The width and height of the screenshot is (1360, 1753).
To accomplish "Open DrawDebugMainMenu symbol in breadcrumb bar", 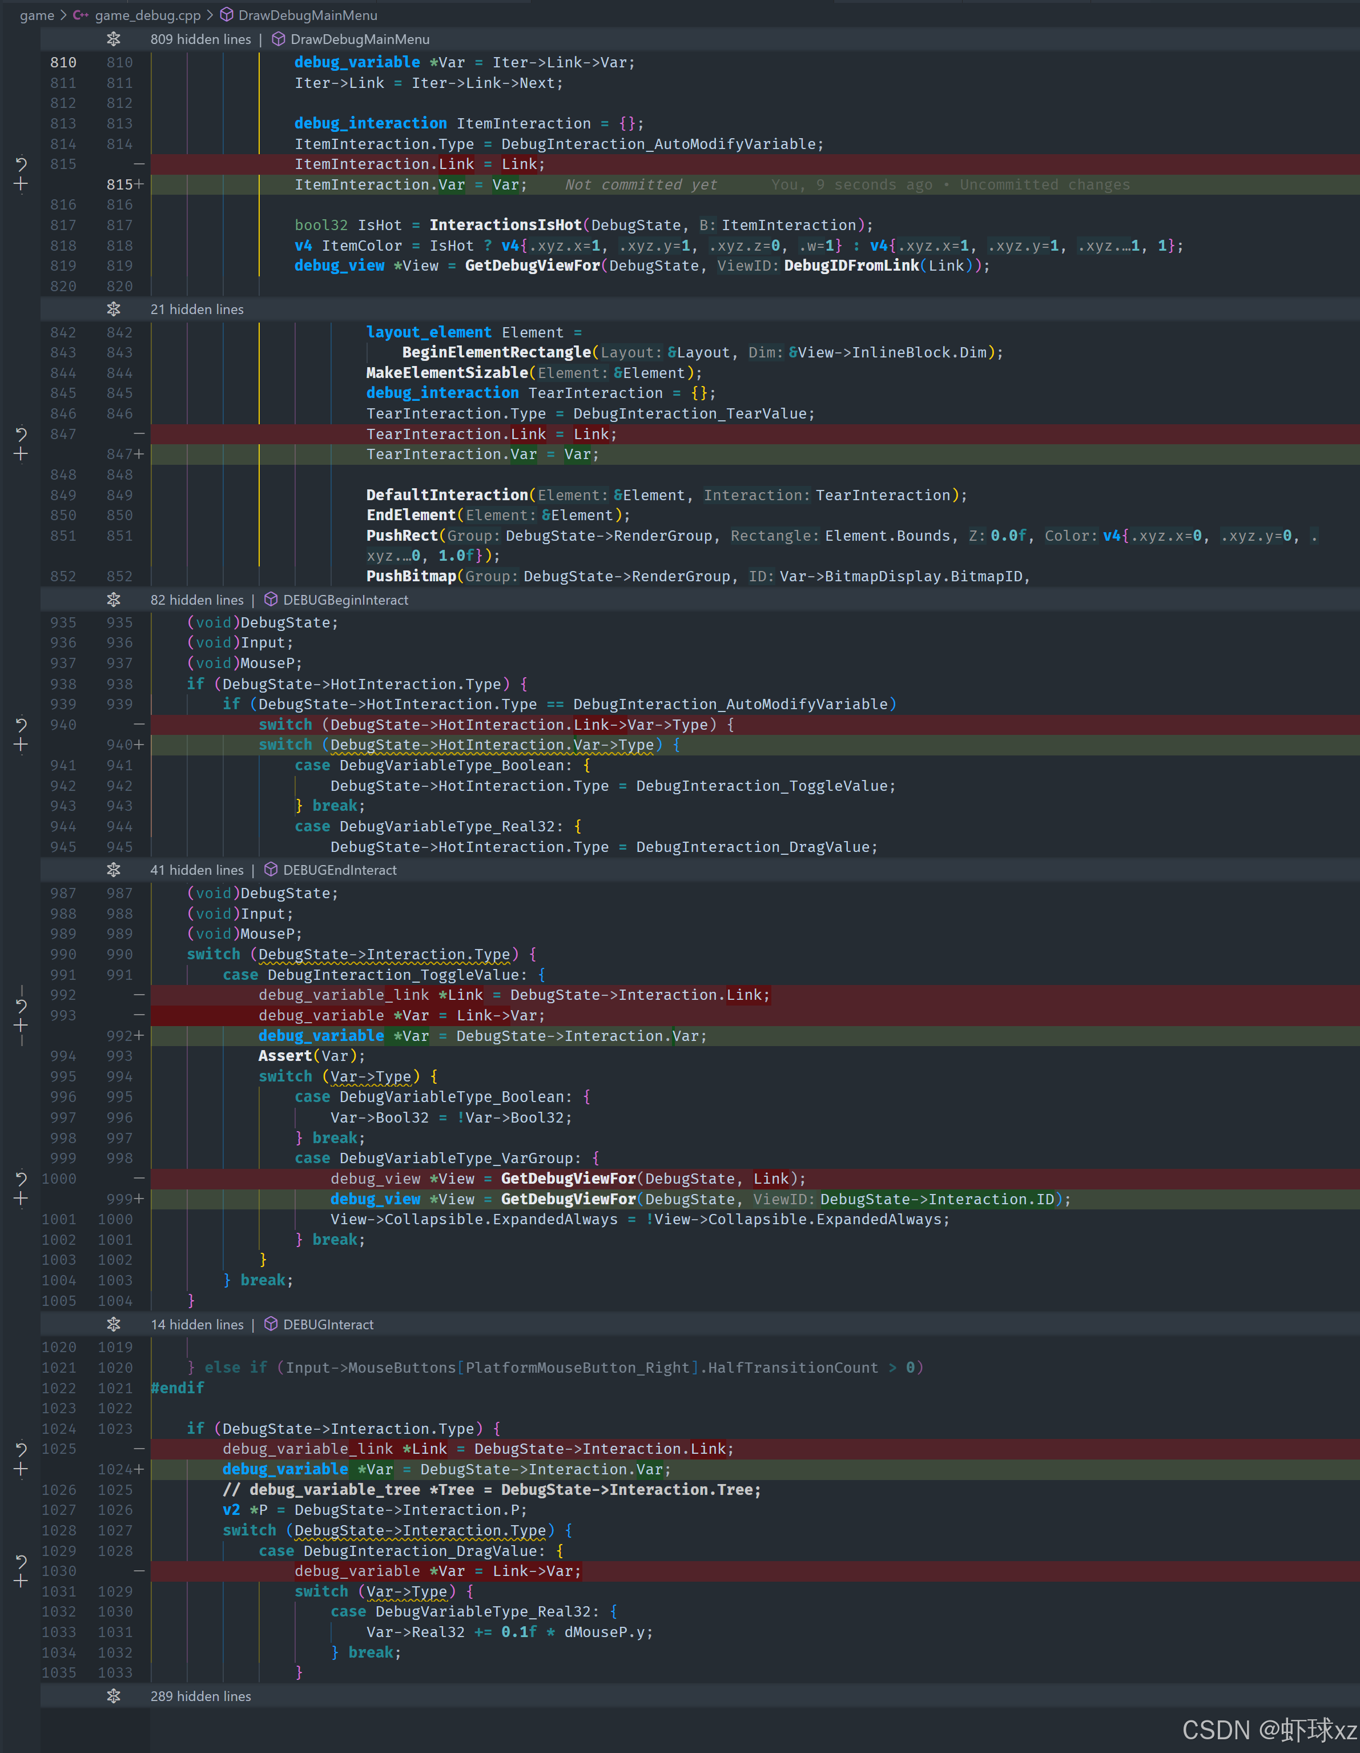I will (307, 15).
